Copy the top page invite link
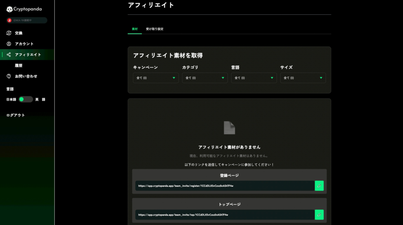The width and height of the screenshot is (403, 225). [x=319, y=215]
